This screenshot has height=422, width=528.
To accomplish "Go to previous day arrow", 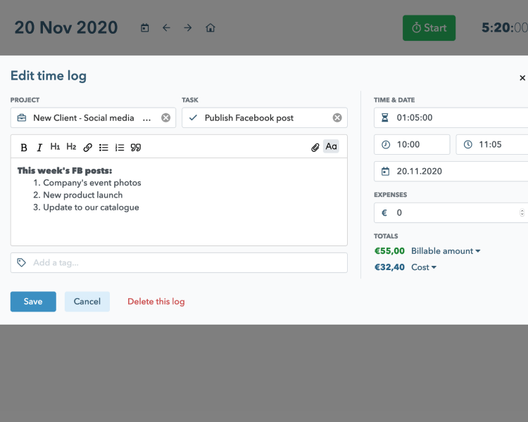I will click(166, 27).
